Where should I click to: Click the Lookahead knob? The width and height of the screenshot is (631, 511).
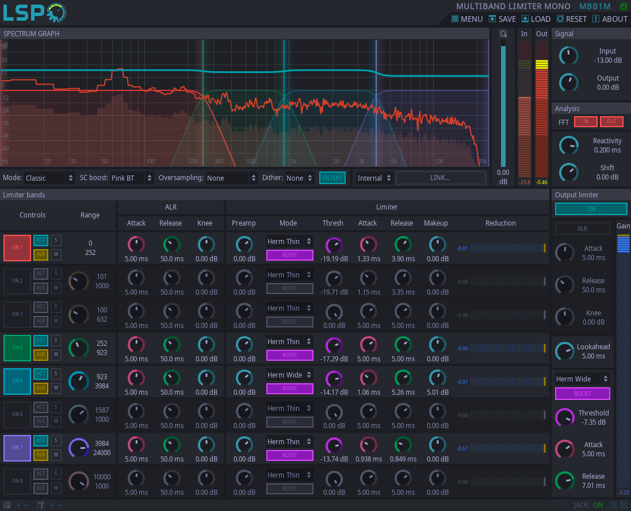pos(565,352)
